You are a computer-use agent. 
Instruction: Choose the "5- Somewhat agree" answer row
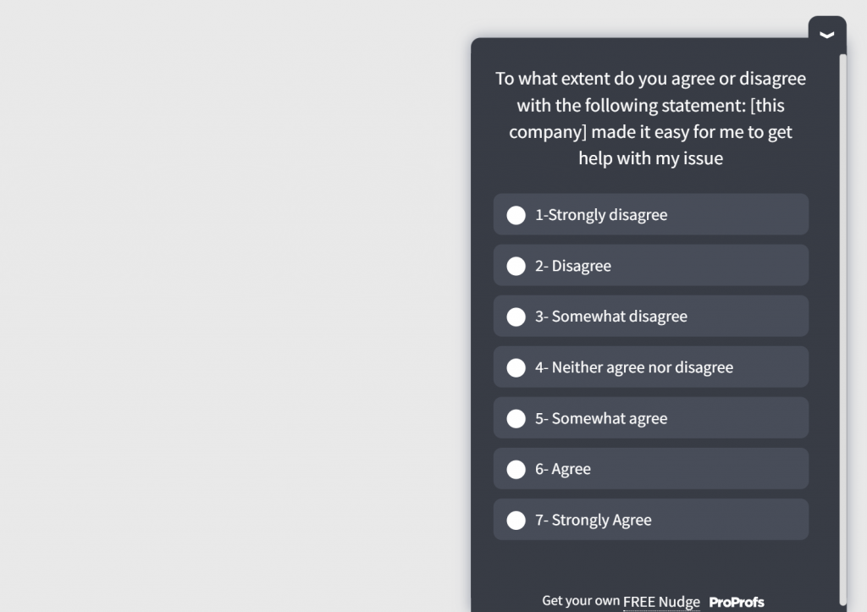pos(650,418)
